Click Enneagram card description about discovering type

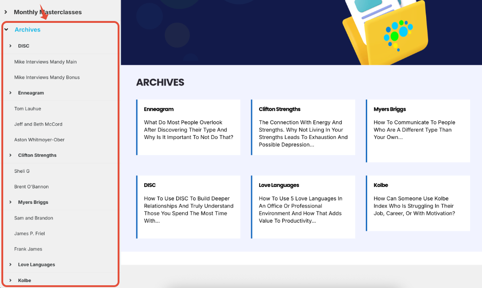189,129
